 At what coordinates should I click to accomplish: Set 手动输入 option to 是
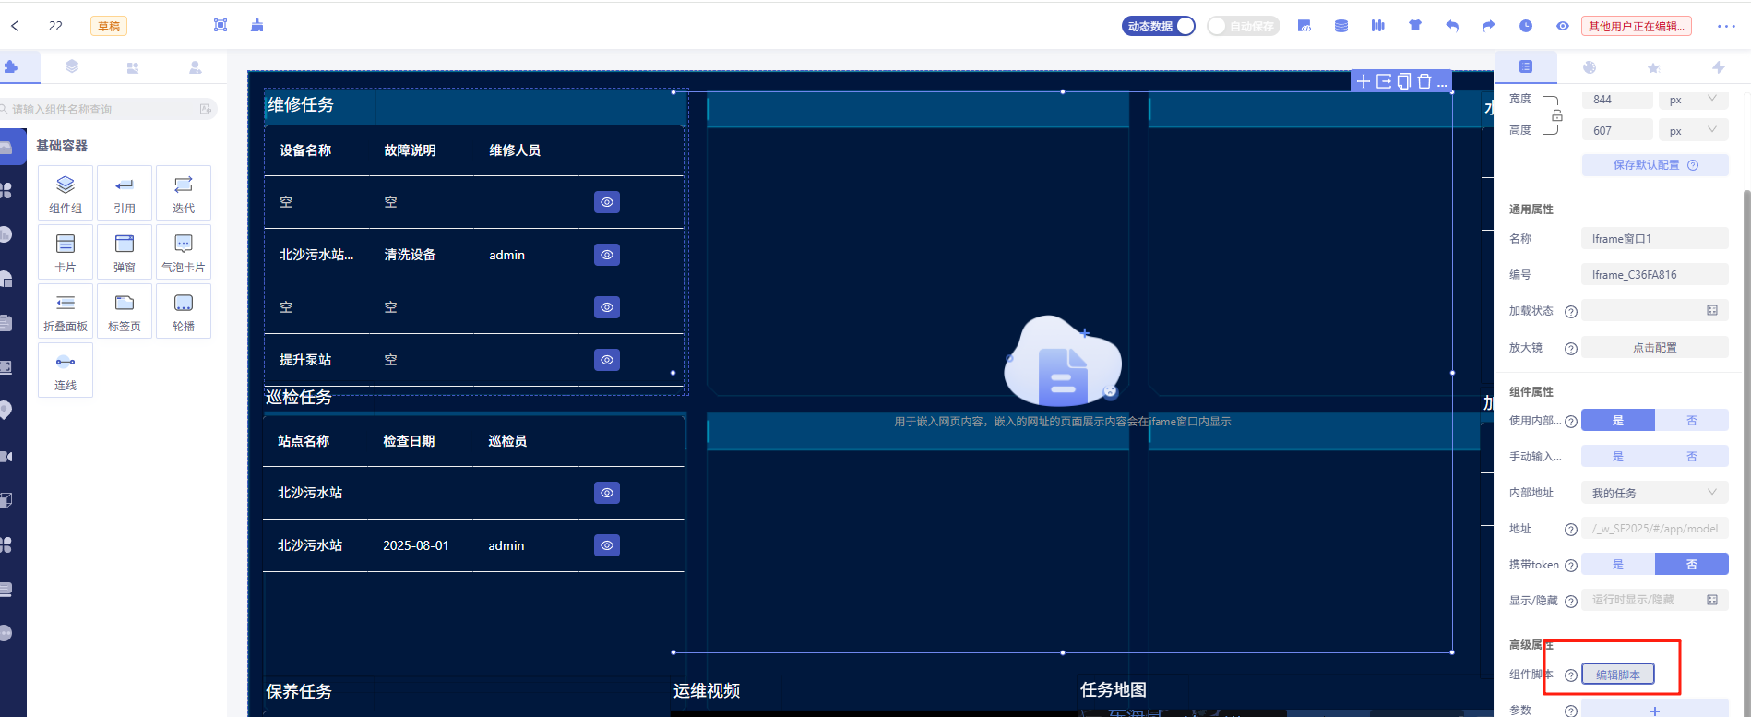pyautogui.click(x=1618, y=457)
